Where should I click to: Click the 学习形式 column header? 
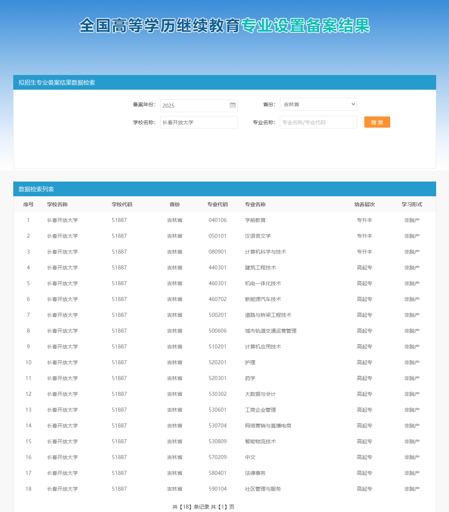[412, 204]
